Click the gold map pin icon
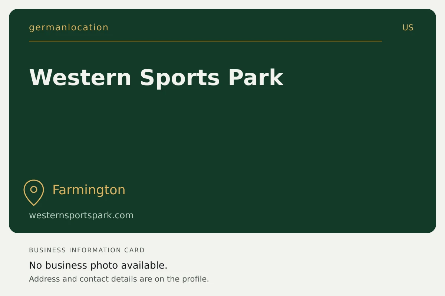 coord(34,192)
